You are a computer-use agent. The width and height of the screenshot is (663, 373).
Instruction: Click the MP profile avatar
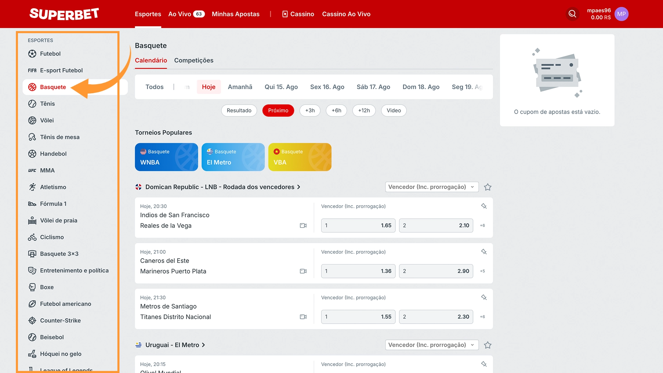[621, 14]
